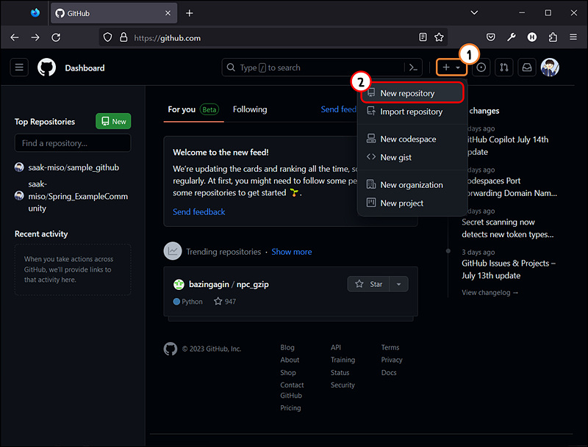Go forward with the browser forward arrow
The width and height of the screenshot is (588, 447).
click(x=35, y=37)
